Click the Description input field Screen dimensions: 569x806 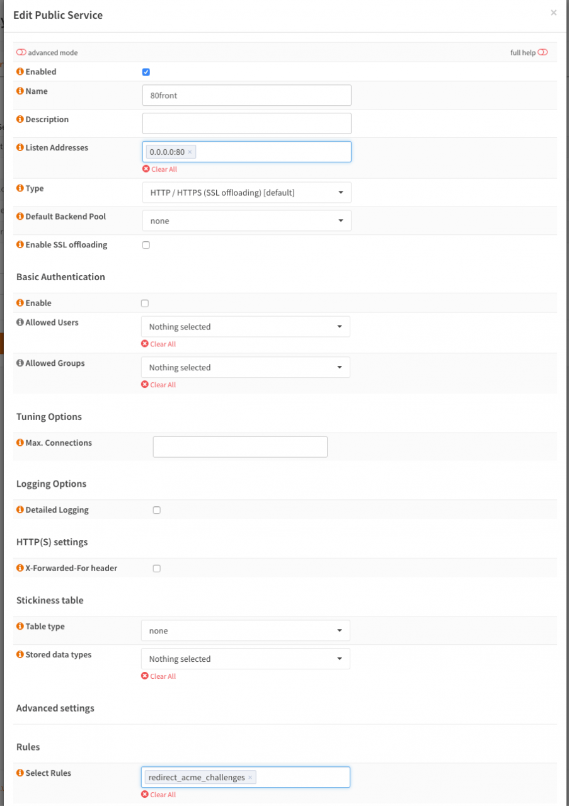click(x=246, y=123)
